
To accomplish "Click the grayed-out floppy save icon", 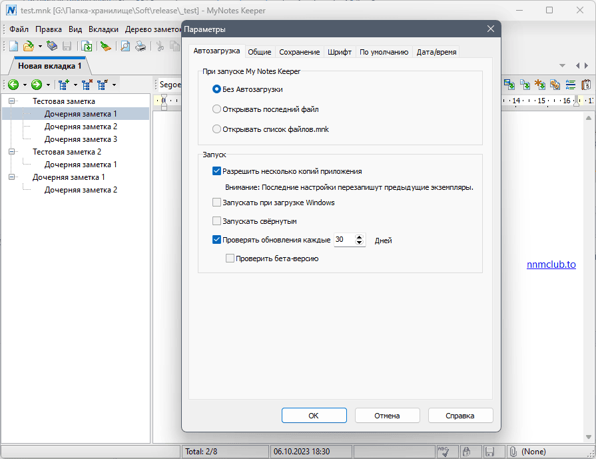I will click(x=67, y=47).
